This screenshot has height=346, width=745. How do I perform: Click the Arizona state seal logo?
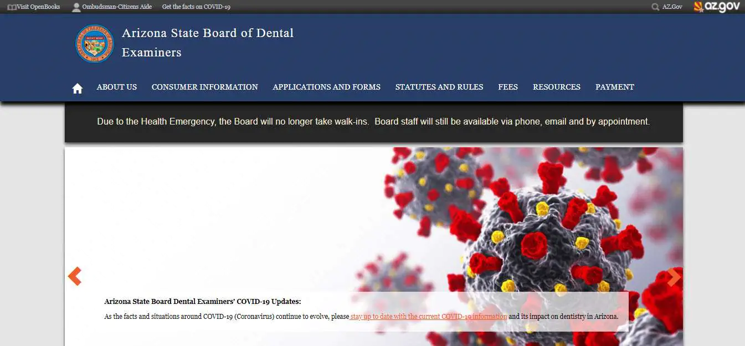[95, 43]
